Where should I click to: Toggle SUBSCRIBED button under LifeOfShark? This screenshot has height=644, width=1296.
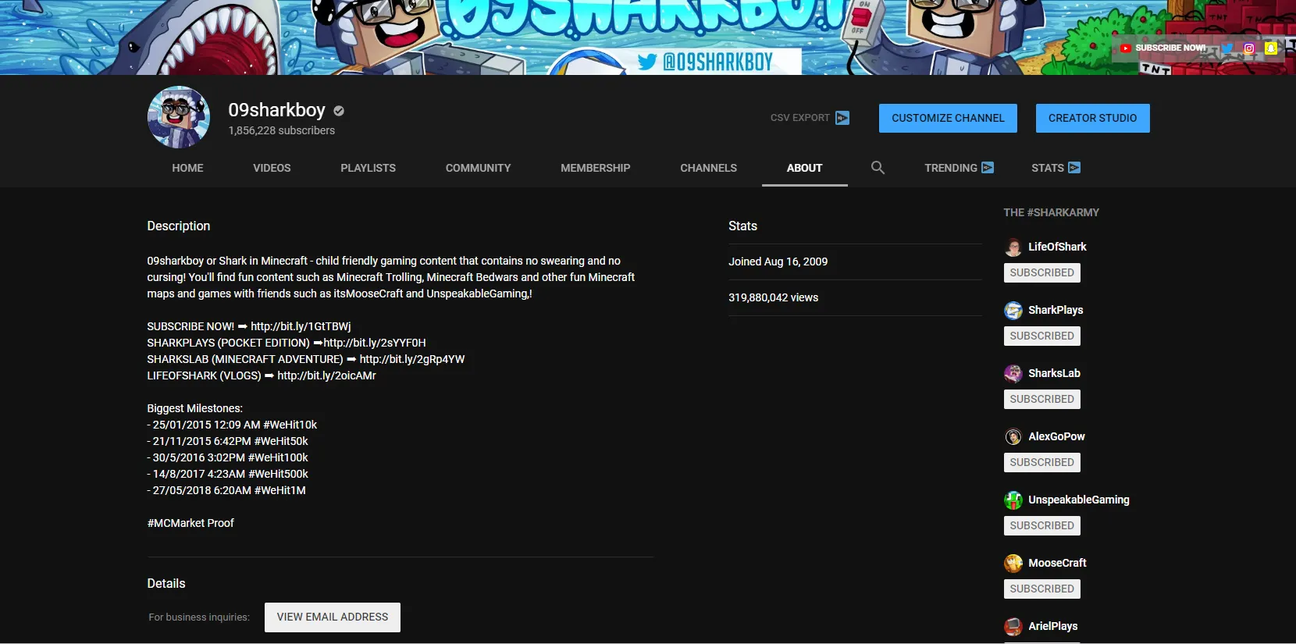point(1042,272)
